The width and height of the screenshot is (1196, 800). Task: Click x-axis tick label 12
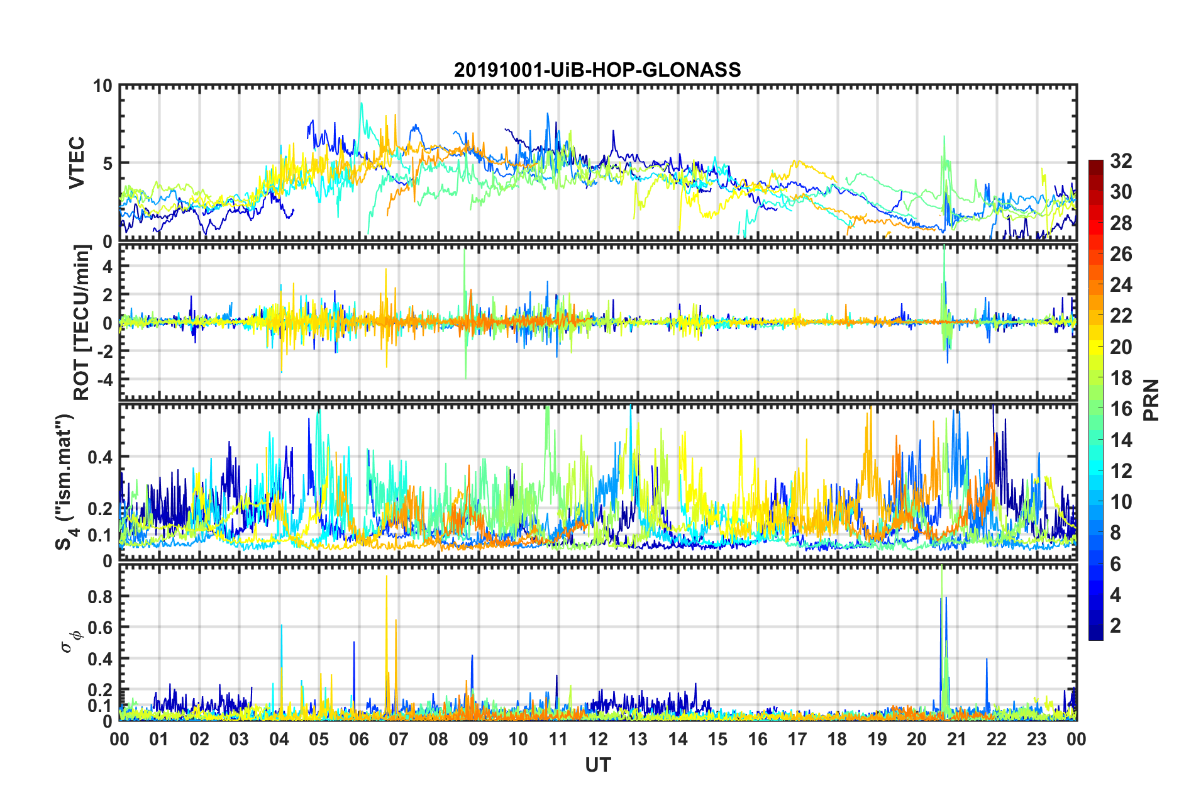point(598,739)
